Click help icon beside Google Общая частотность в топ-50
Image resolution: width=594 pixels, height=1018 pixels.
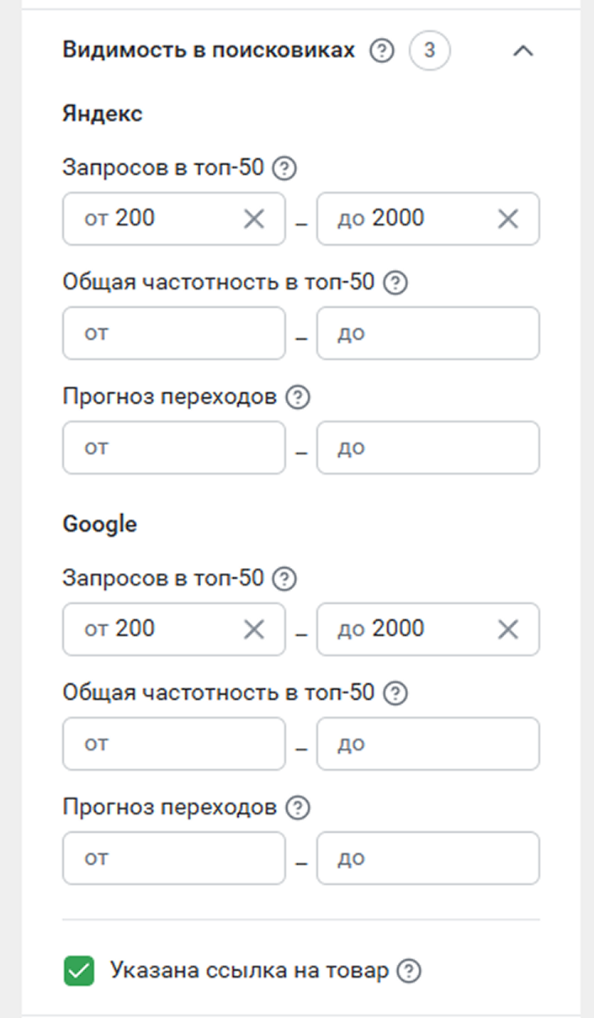(x=395, y=693)
